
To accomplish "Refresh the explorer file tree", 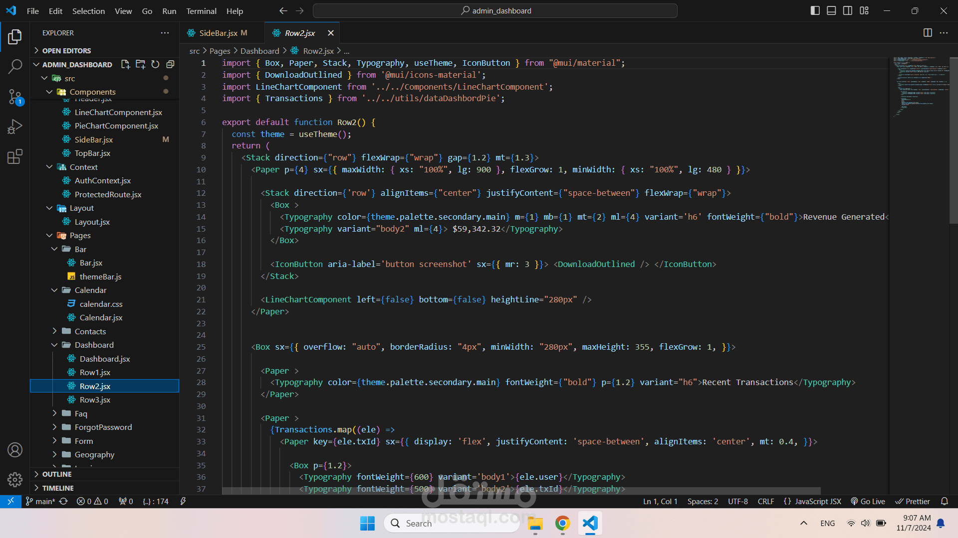I will [x=155, y=64].
